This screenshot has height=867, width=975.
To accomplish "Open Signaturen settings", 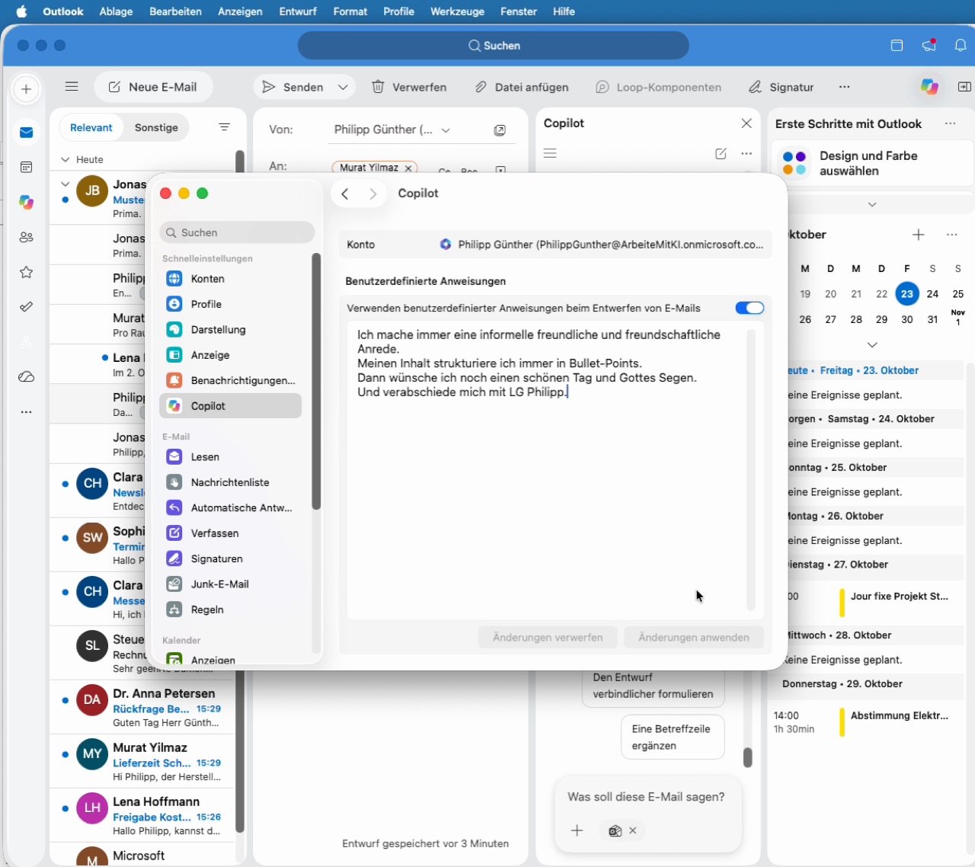I will [230, 558].
